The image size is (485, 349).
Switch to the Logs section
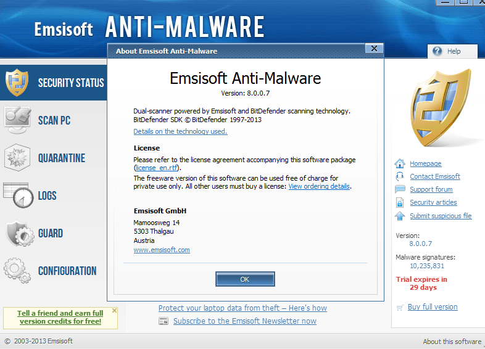pyautogui.click(x=54, y=195)
